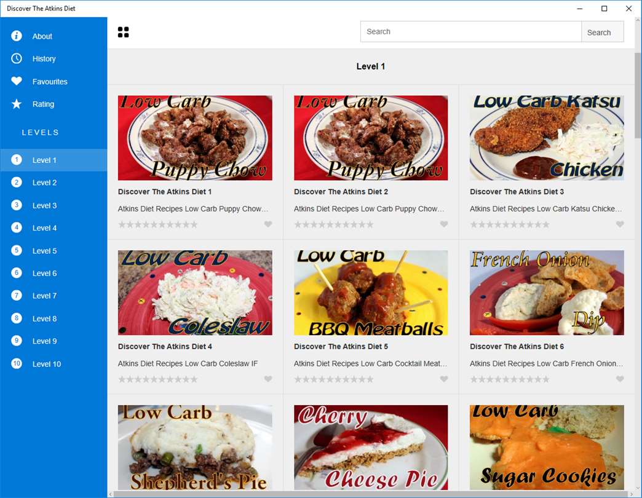Image resolution: width=642 pixels, height=498 pixels.
Task: Open the French Onion Dip thumbnail
Action: click(x=547, y=293)
